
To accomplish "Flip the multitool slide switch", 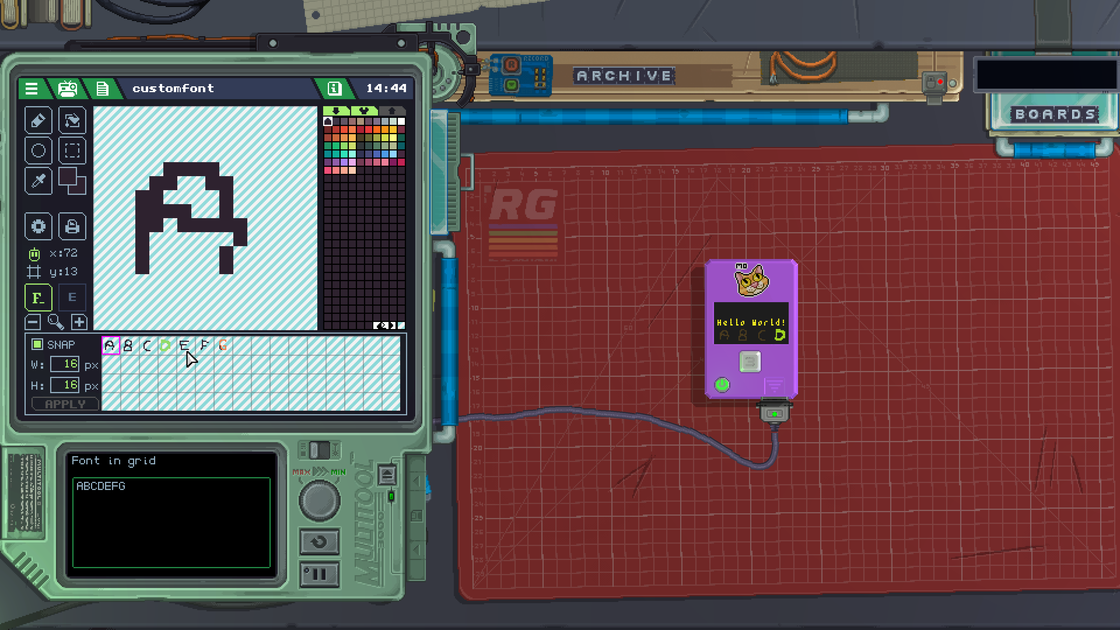I will point(320,450).
